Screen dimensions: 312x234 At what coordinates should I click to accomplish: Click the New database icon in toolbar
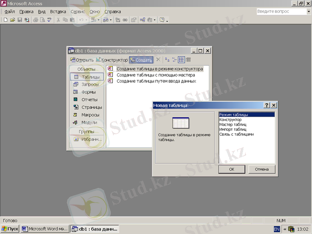coord(5,19)
